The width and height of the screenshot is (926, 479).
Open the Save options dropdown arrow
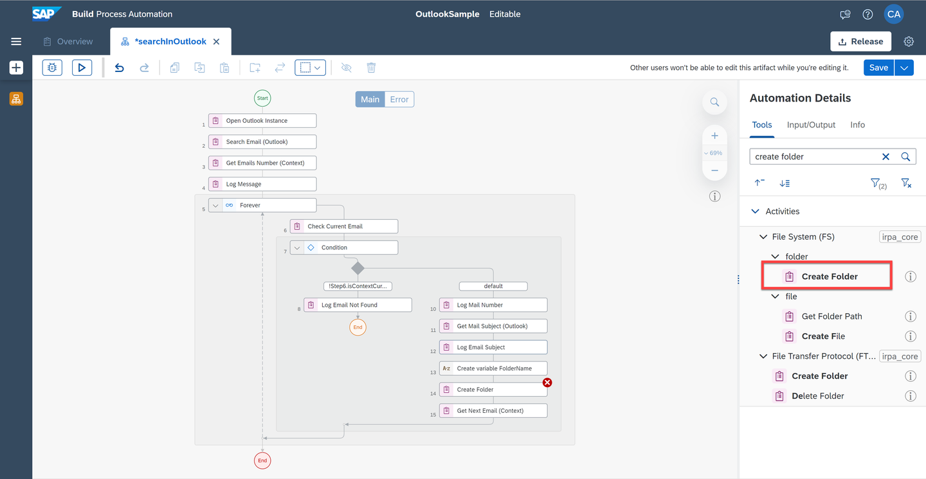tap(904, 68)
